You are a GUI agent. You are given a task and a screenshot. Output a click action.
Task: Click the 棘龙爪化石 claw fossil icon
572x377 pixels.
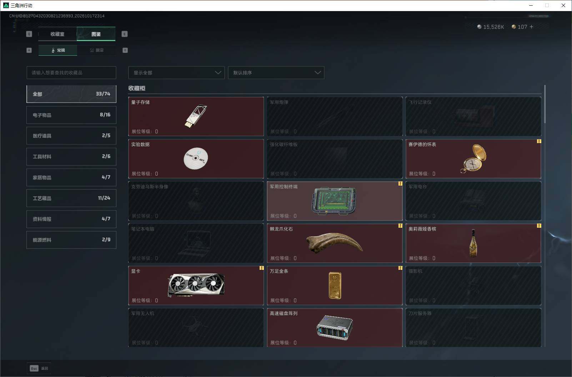point(335,243)
